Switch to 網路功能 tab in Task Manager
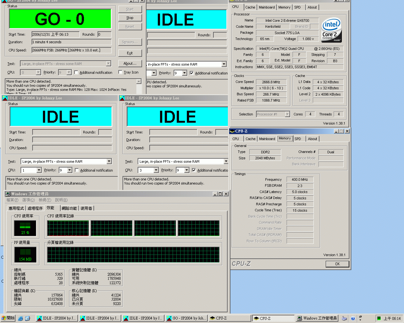 pos(69,208)
